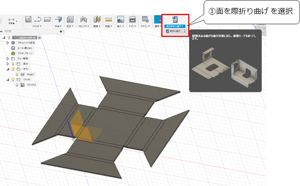Viewport: 300px width, 186px height.
Task: Open the メイク toolbar menu
Action: coord(132,26)
